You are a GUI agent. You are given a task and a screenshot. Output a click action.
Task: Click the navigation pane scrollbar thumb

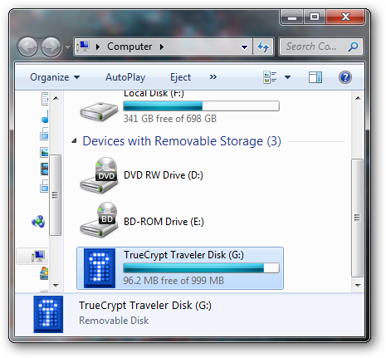tap(56, 195)
